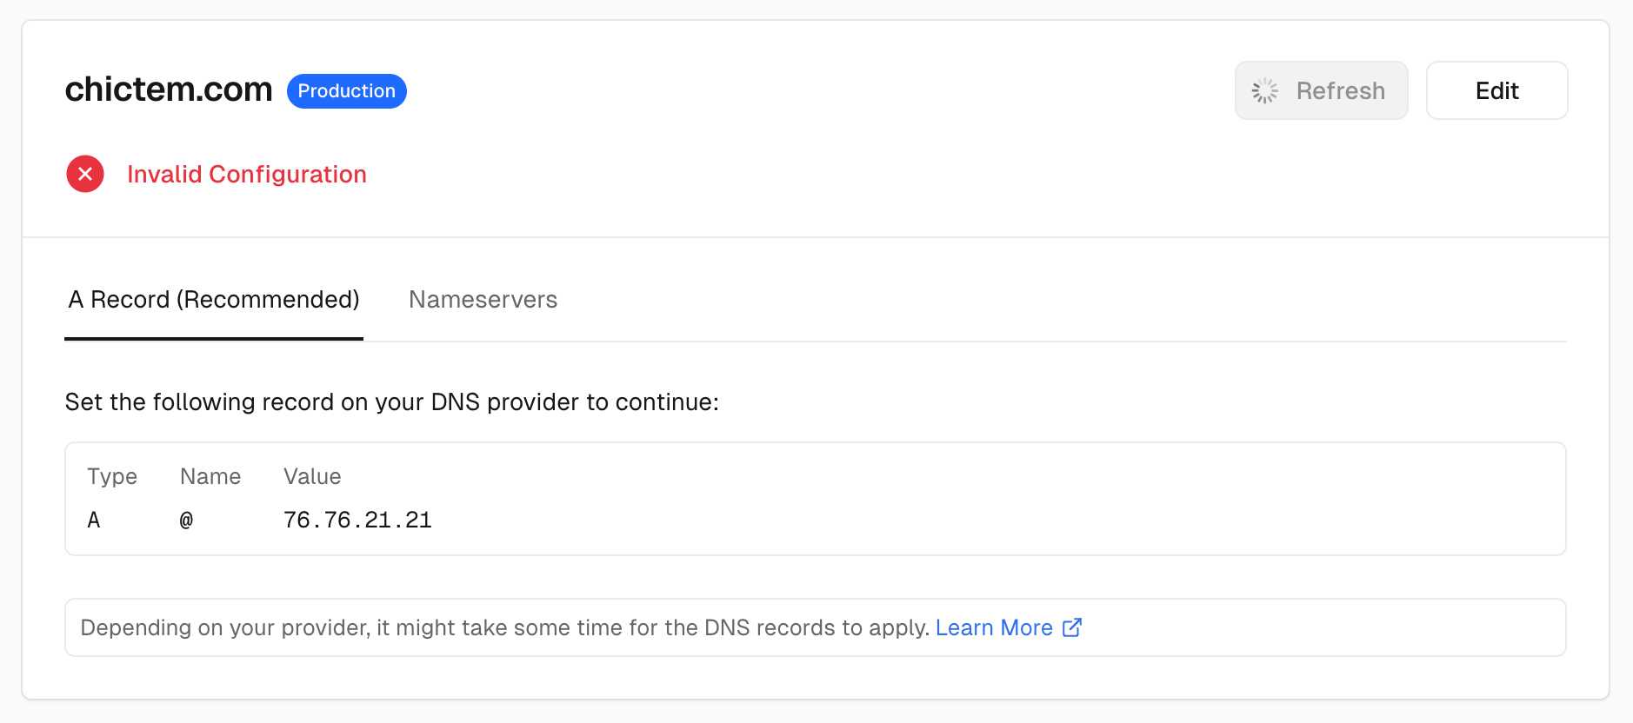
Task: Click the A record type value
Action: tap(94, 520)
